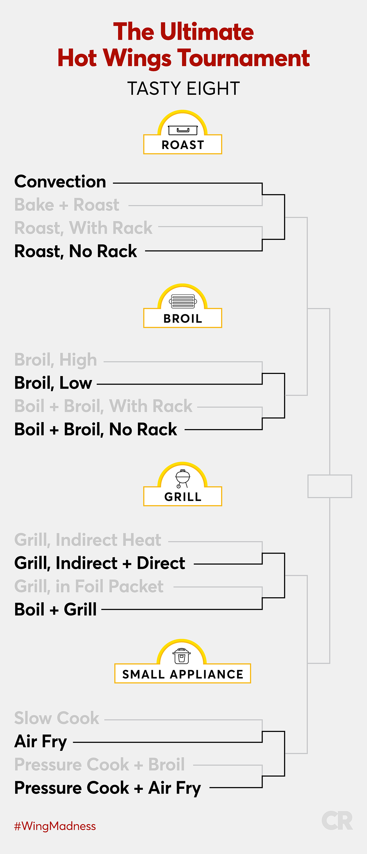Click the Roast, No Rack entry
Image resolution: width=367 pixels, height=854 pixels.
(x=75, y=251)
